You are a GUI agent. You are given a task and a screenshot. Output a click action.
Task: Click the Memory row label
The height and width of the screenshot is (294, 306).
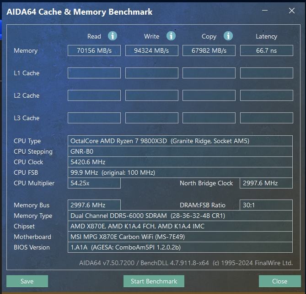(26, 51)
